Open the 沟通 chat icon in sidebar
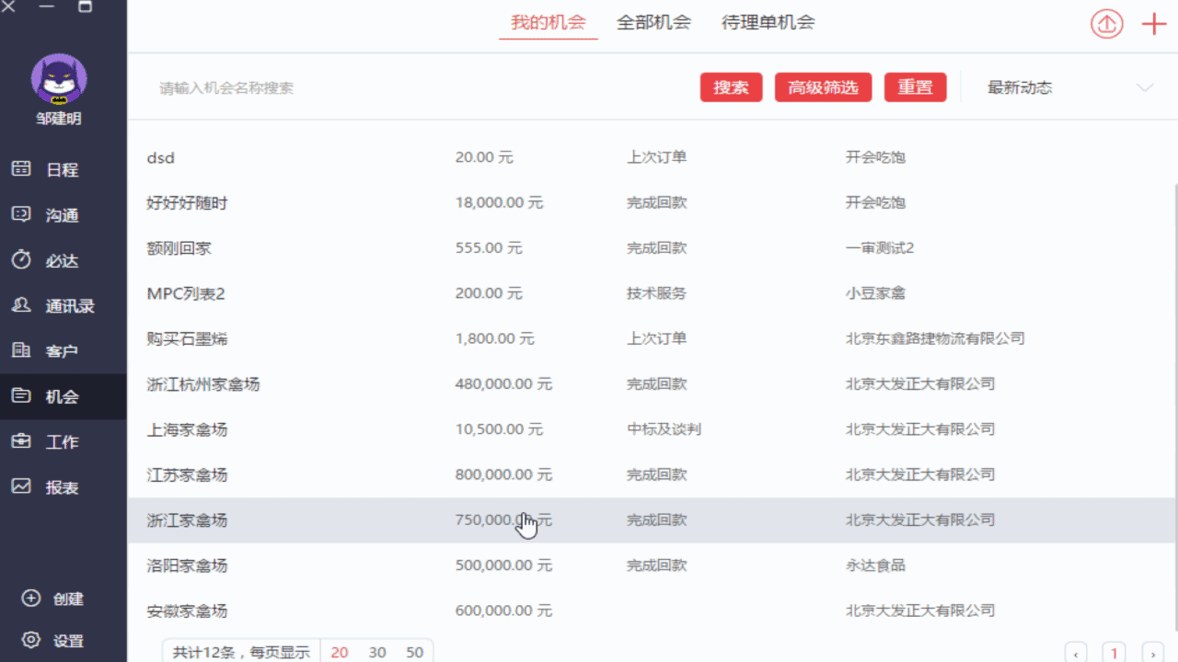This screenshot has height=662, width=1178. 21,214
